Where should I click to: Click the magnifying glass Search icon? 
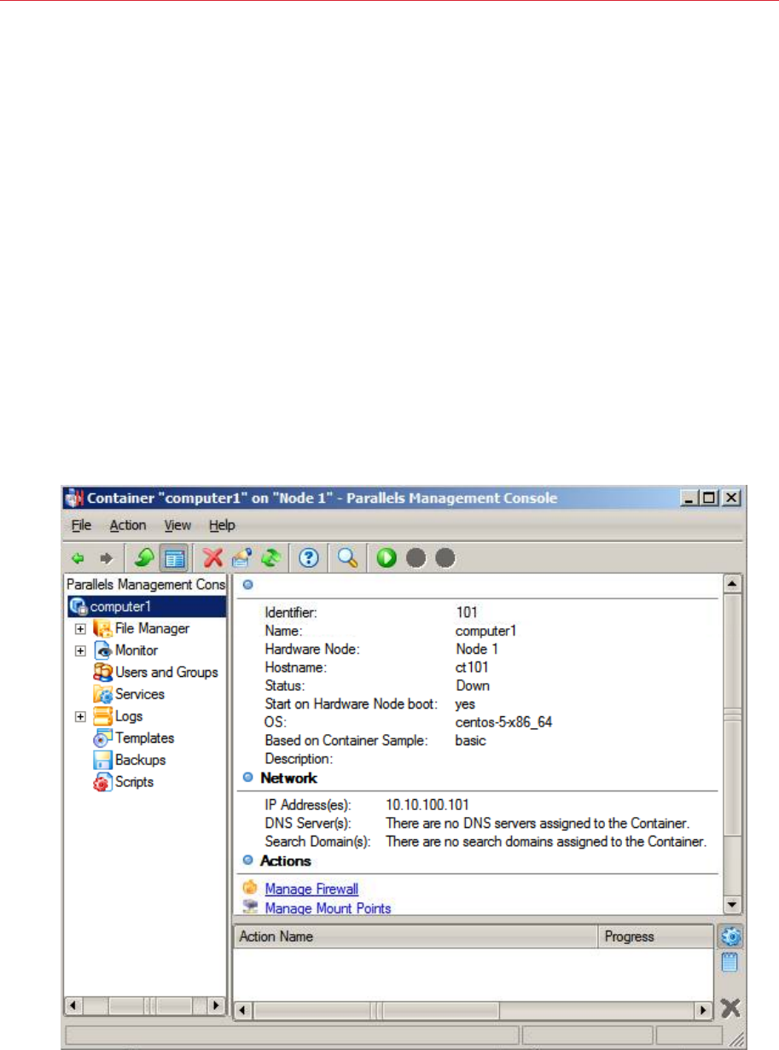pyautogui.click(x=347, y=558)
